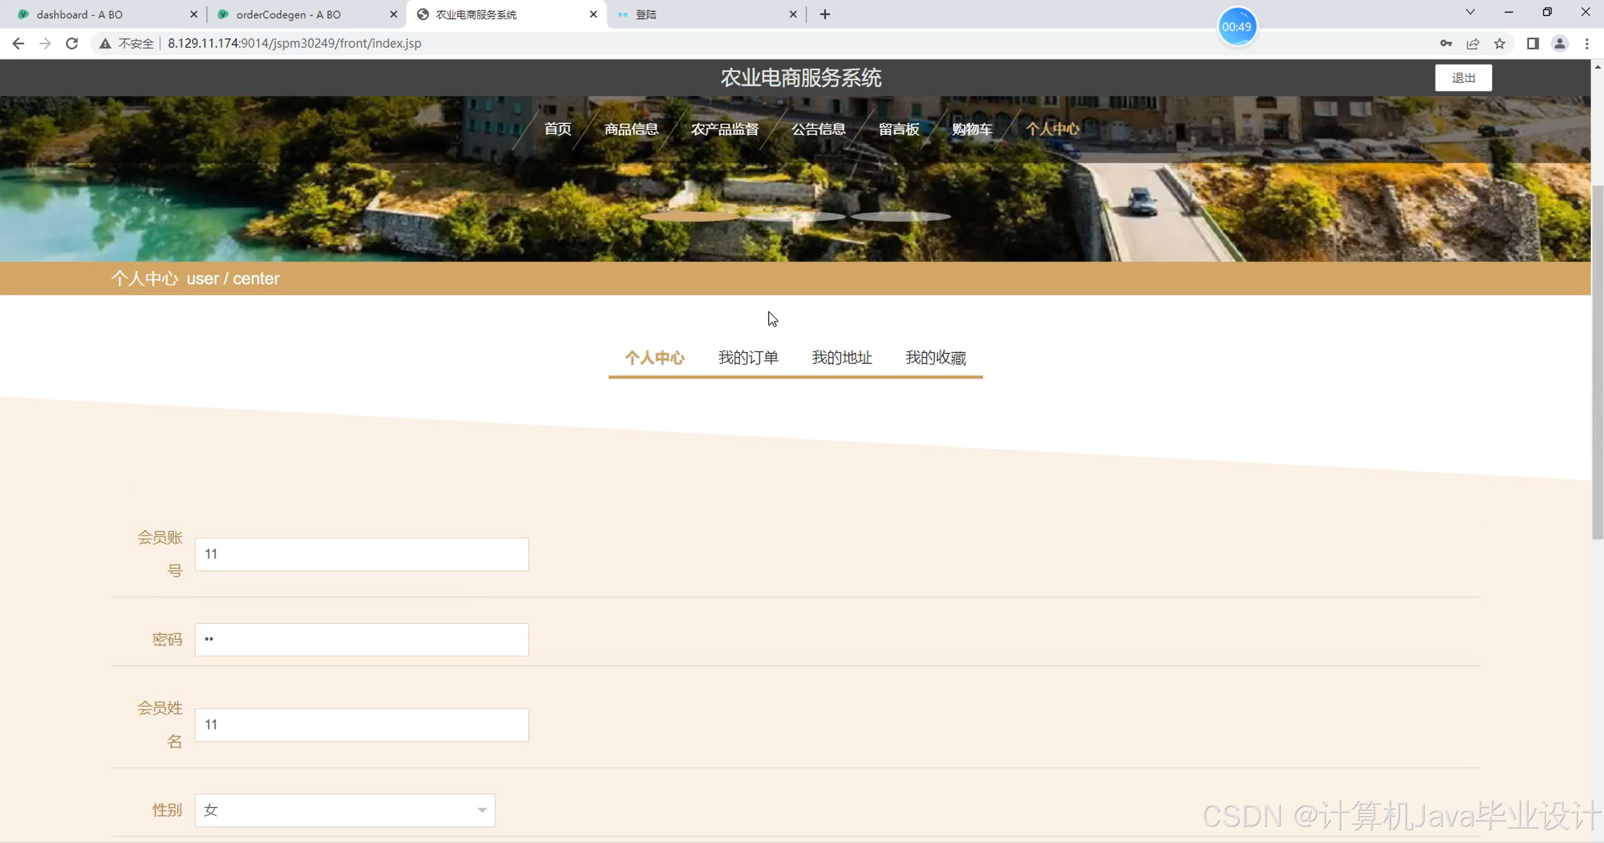Click the browser forward arrow
1604x843 pixels.
coord(45,43)
